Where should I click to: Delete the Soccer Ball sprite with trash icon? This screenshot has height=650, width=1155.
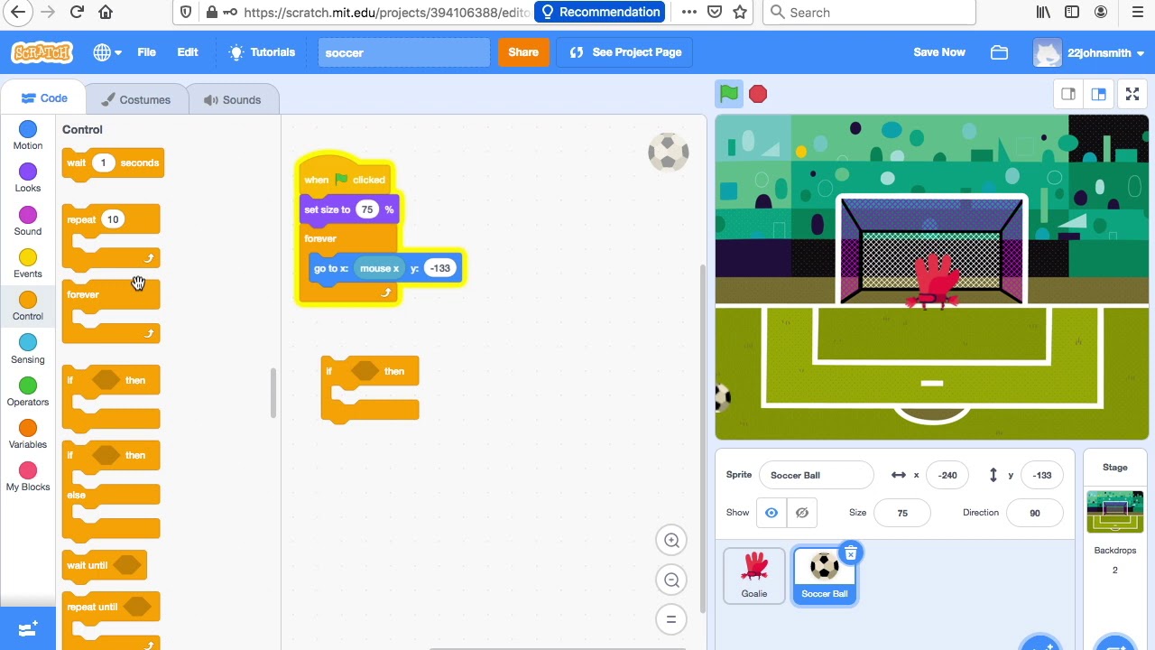click(x=850, y=553)
